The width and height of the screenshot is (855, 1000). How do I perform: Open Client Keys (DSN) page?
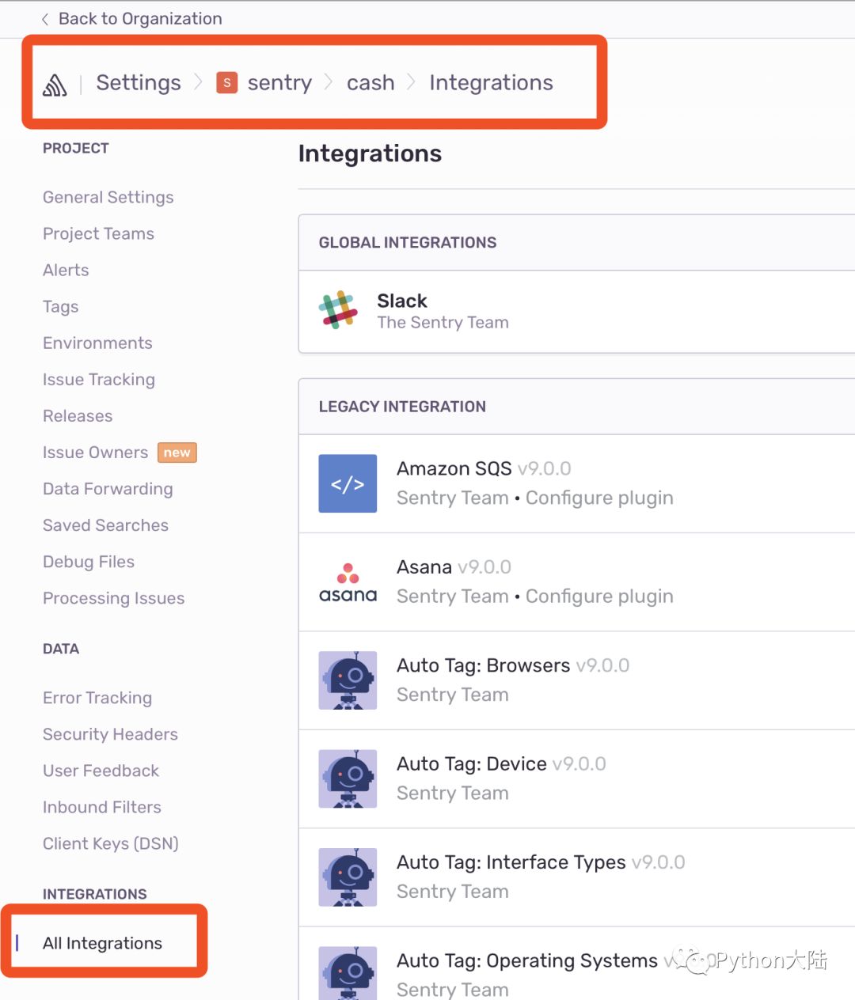pos(111,843)
